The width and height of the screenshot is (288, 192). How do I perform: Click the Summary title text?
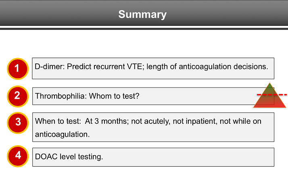coord(142,15)
